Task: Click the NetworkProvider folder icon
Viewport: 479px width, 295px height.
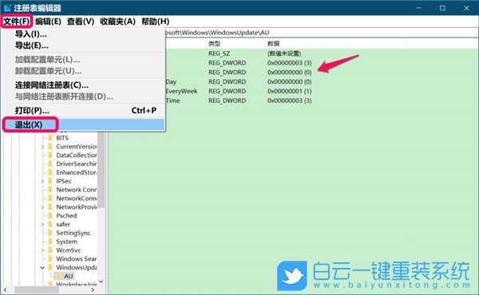Action: [x=50, y=206]
